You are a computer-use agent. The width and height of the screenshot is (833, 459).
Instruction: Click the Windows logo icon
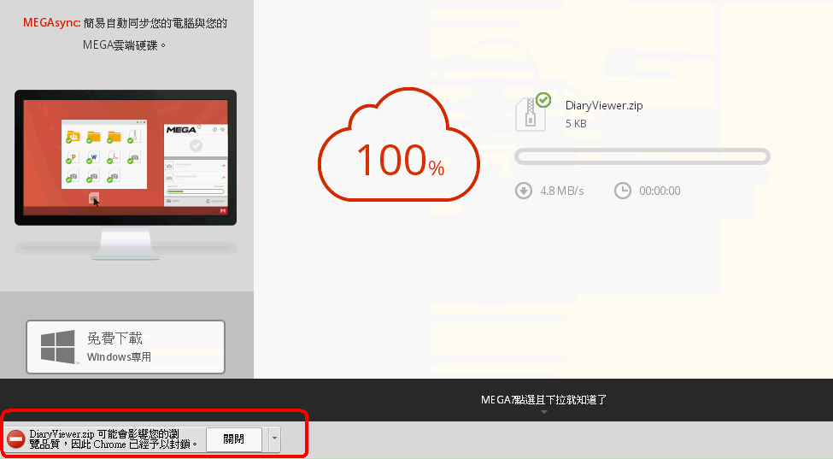click(58, 347)
